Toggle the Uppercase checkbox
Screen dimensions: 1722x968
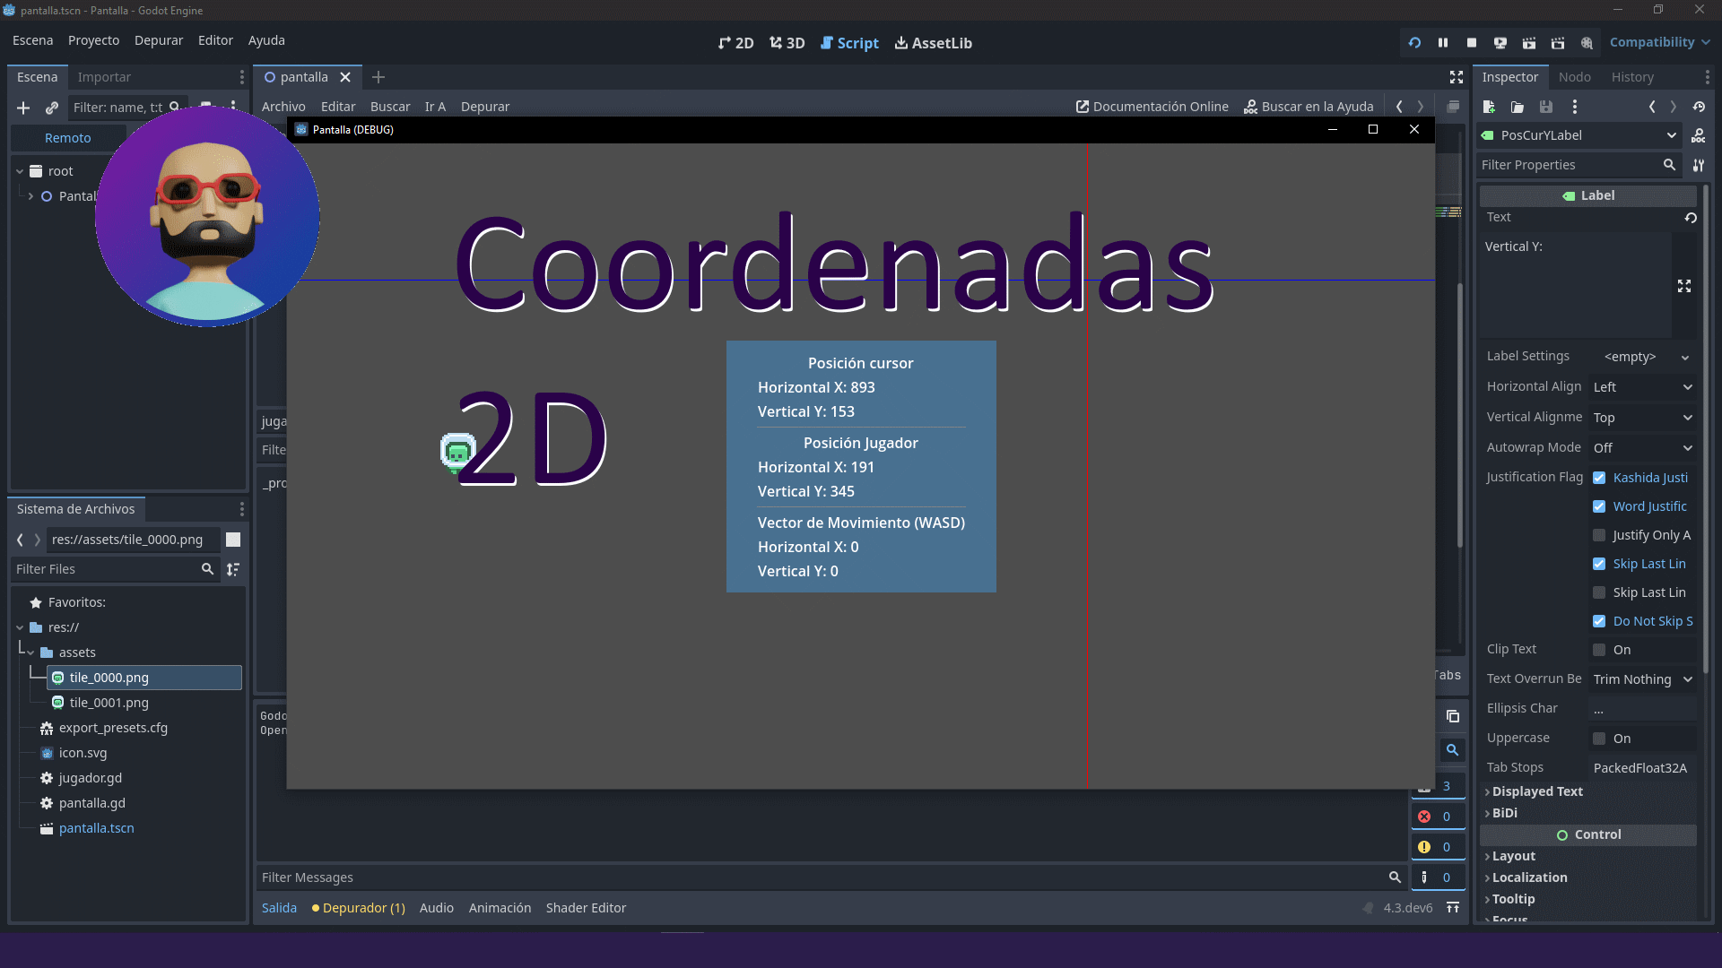pyautogui.click(x=1600, y=738)
